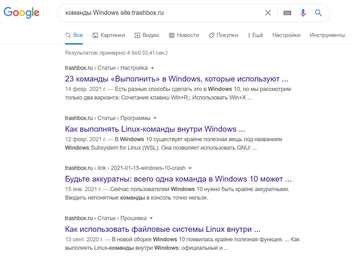Expand arrow beside Статьи › Прошивка breadcrumb
This screenshot has width=353, height=258.
(151, 219)
